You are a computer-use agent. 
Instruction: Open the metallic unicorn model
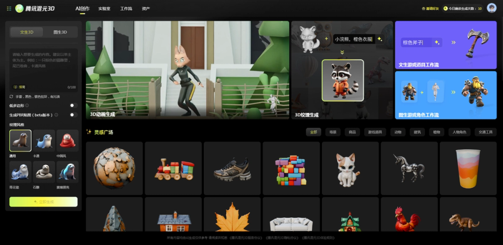(x=409, y=169)
